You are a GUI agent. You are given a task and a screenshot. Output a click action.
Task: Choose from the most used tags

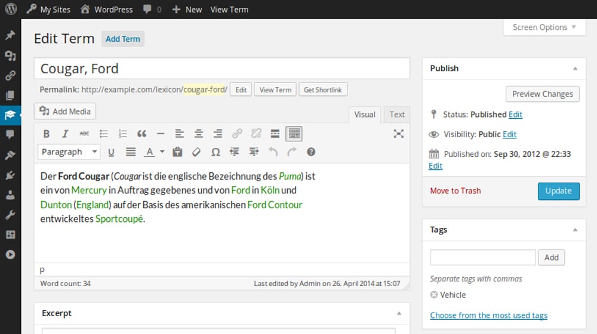coord(488,316)
